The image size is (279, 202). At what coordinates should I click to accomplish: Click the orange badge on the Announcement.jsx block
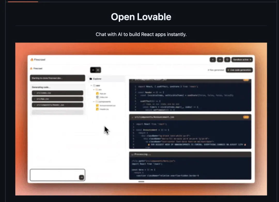[x=246, y=117]
